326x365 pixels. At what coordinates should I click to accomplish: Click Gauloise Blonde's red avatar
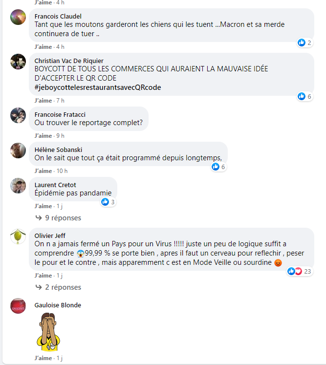point(18,306)
